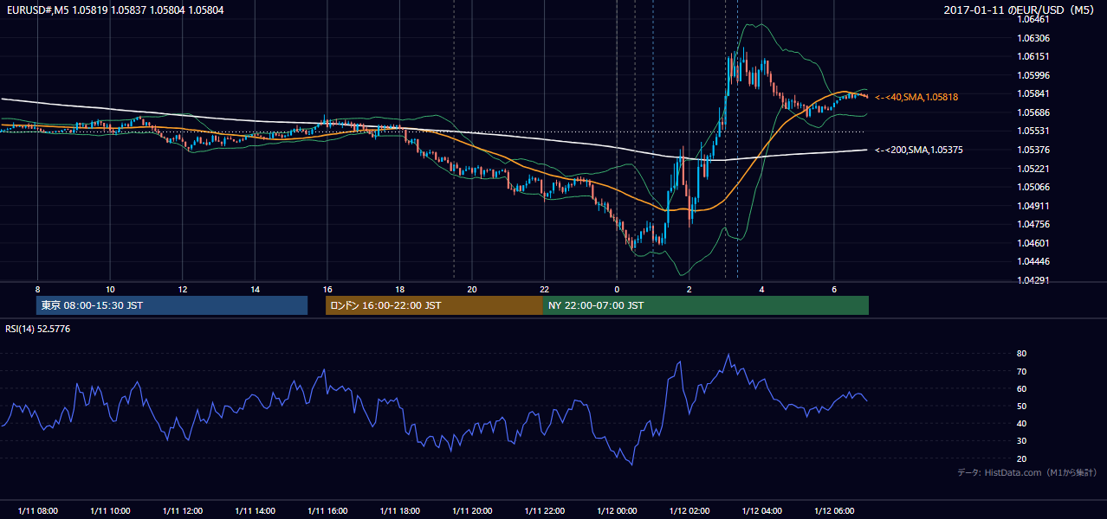The width and height of the screenshot is (1107, 519).
Task: Click price axis value 1.04446
Action: click(x=1034, y=261)
